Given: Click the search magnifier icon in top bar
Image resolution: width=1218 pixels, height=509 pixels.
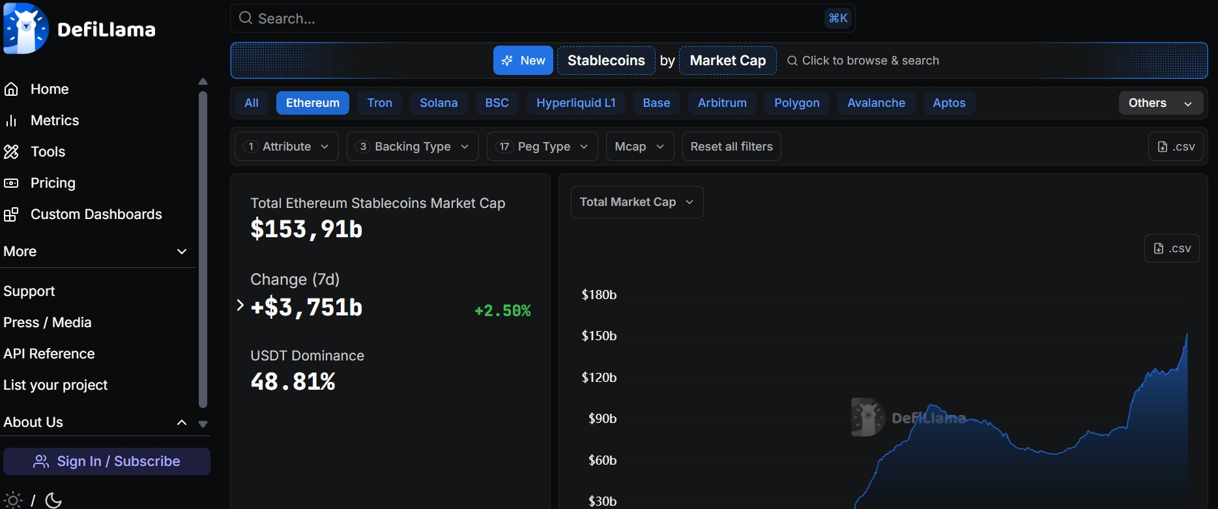Looking at the screenshot, I should [x=246, y=18].
